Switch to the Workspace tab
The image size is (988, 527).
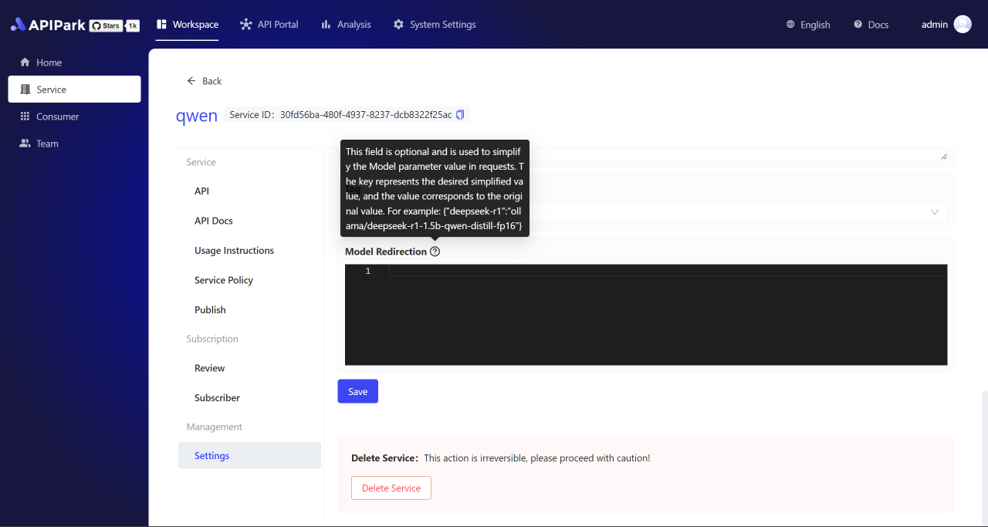tap(188, 25)
